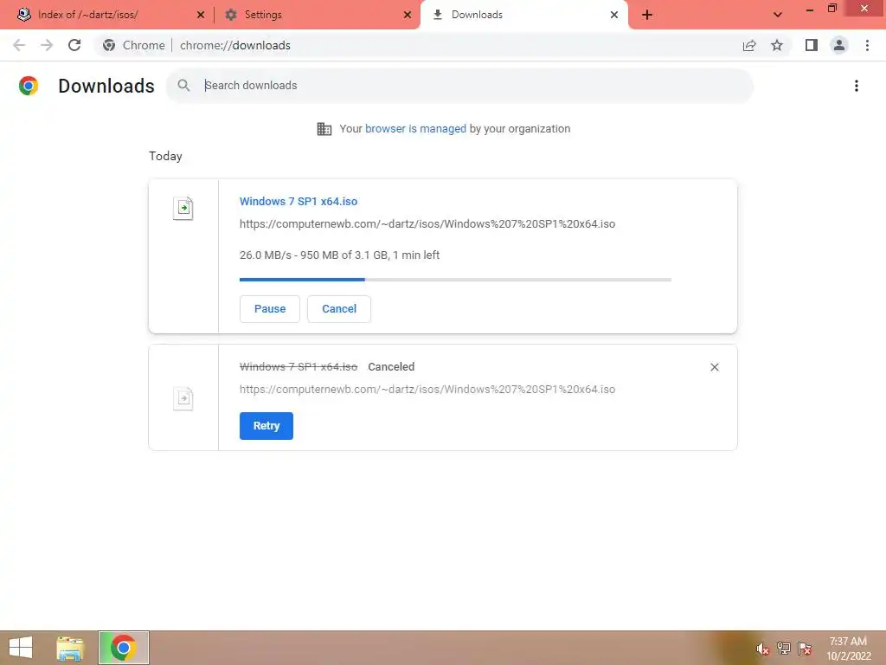Open Downloads page more actions menu
The image size is (886, 665).
click(857, 86)
